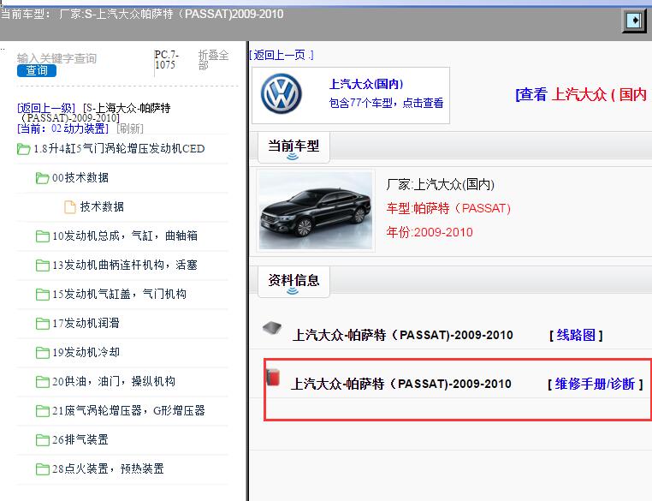652x501 pixels.
Task: Open the 上汽大众(国内) brand link
Action: tap(366, 84)
